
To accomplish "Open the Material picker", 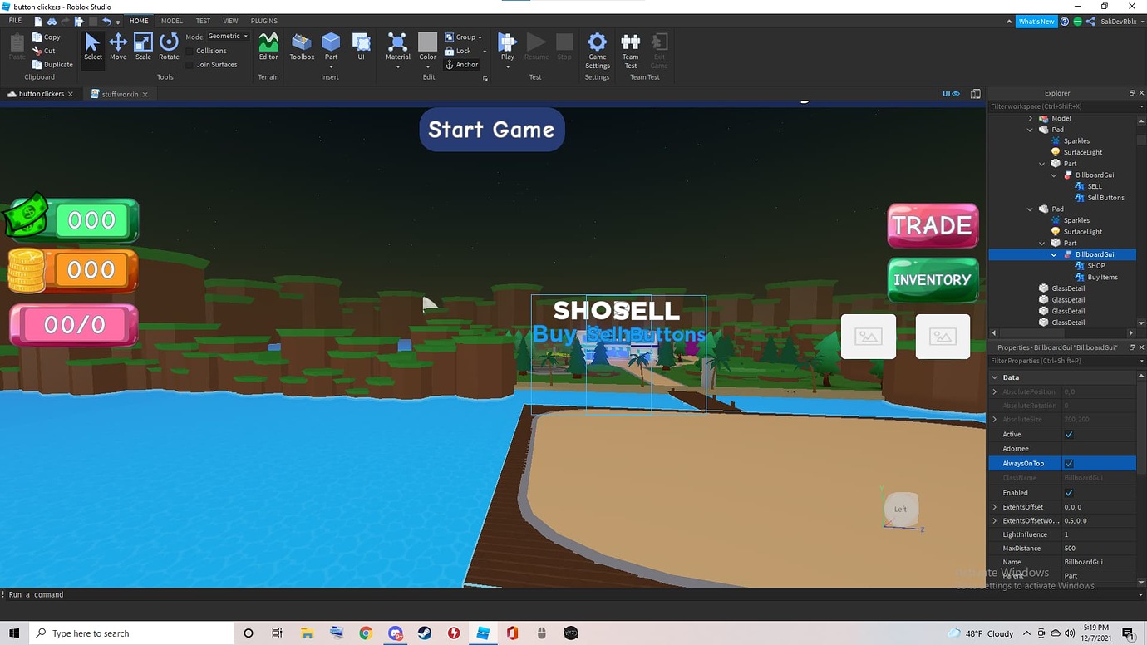I will coord(398,47).
